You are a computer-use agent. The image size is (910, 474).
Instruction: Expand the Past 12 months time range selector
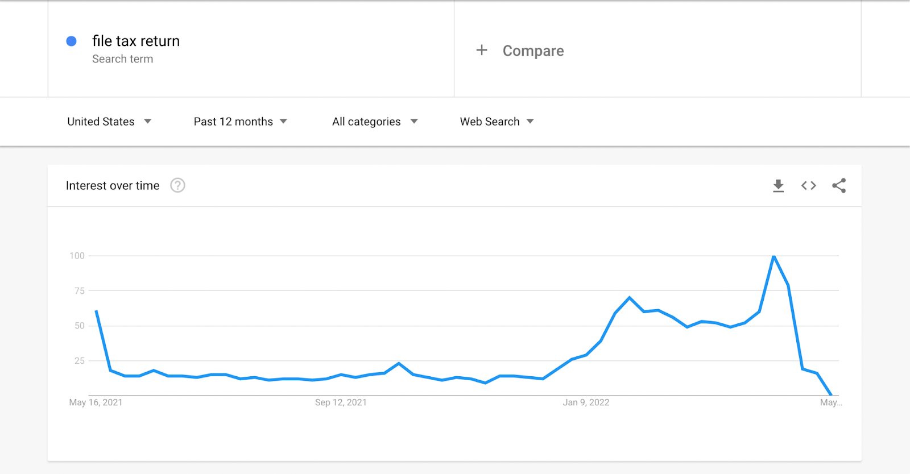(240, 121)
